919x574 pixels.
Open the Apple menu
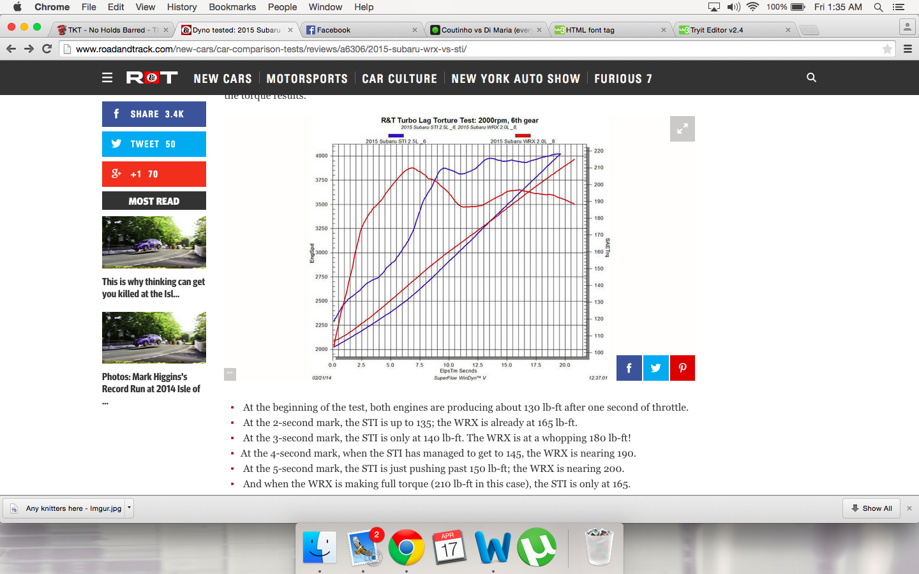[17, 7]
